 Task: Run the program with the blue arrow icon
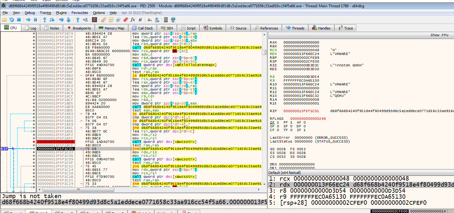28,20
